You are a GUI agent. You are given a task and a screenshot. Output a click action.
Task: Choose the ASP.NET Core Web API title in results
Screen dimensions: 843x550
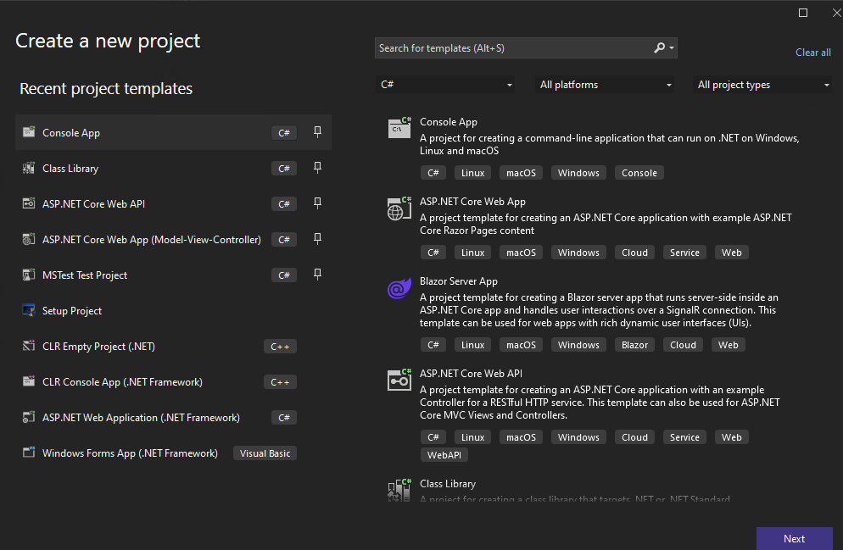(471, 373)
